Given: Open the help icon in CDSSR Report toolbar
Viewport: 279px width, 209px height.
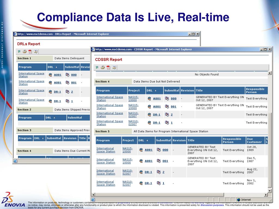Looking at the screenshot, I should (x=114, y=67).
